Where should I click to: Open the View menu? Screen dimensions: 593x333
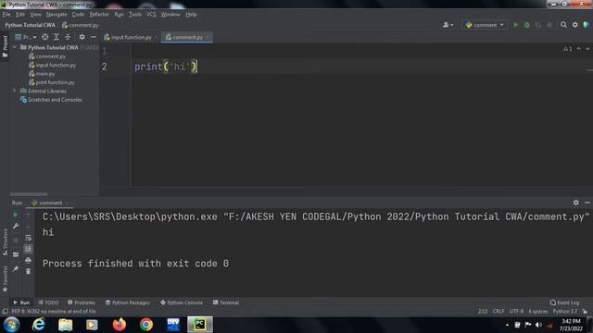tap(35, 15)
